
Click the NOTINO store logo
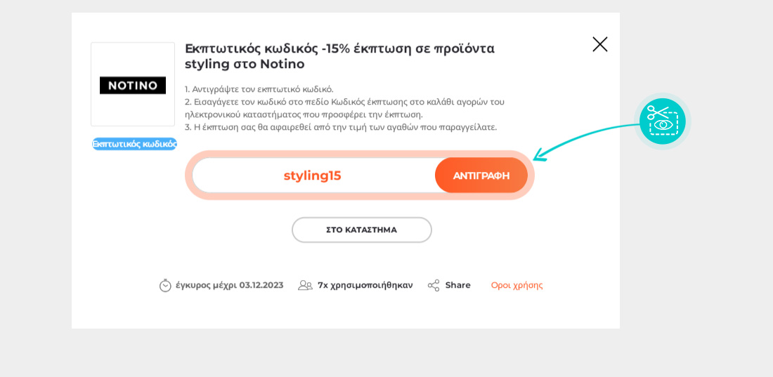(133, 85)
